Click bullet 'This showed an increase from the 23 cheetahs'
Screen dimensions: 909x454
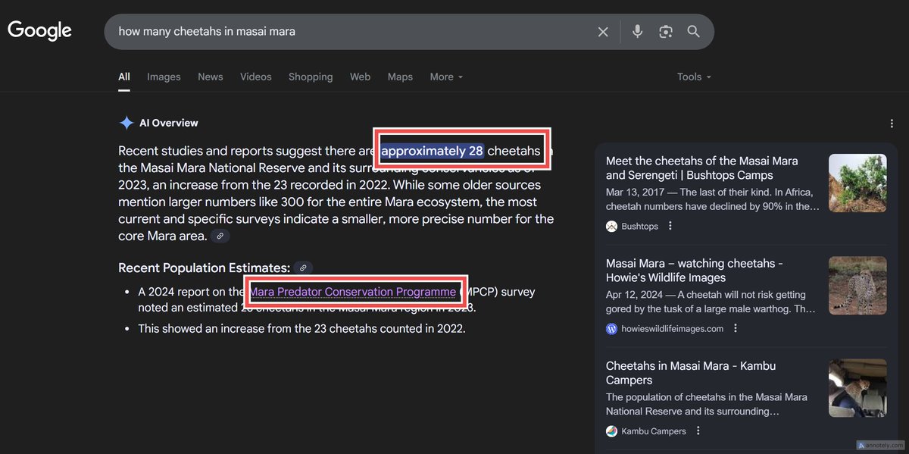pos(301,328)
